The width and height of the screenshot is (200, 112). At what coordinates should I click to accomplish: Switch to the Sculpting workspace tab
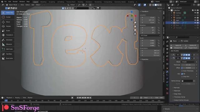point(52,2)
